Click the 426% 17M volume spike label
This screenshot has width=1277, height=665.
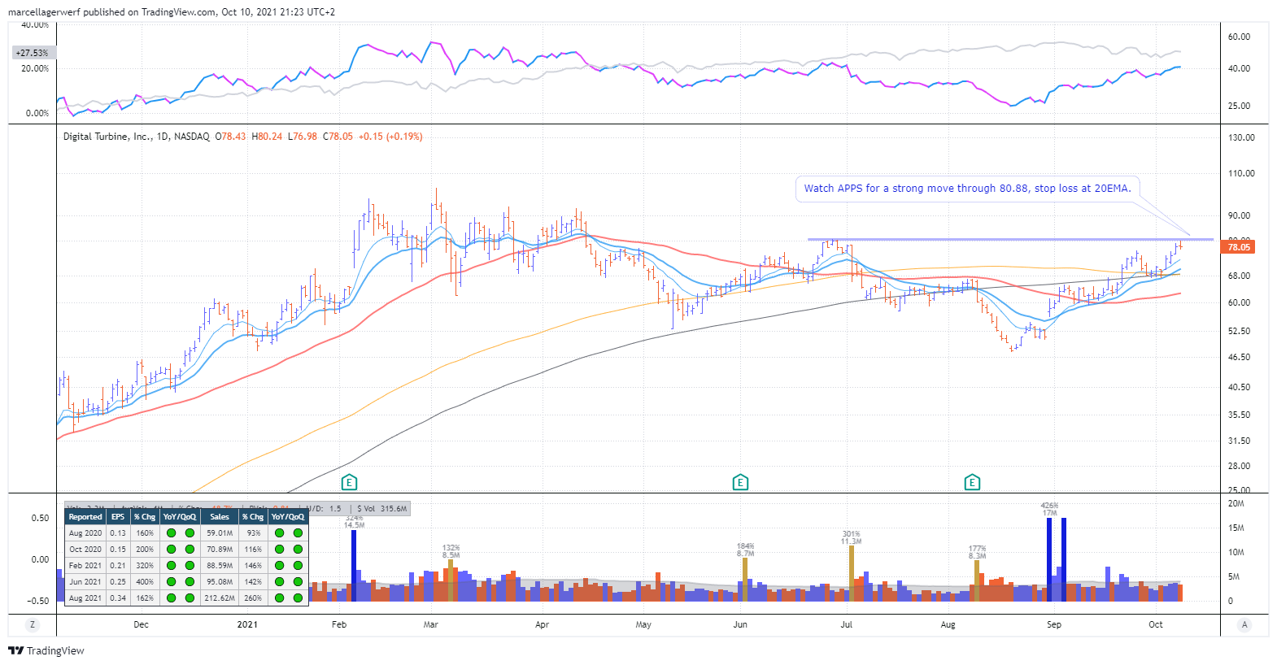[1049, 509]
